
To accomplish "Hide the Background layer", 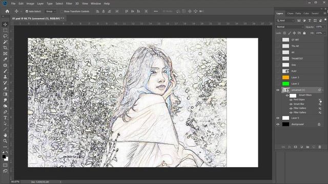I will pyautogui.click(x=278, y=124).
